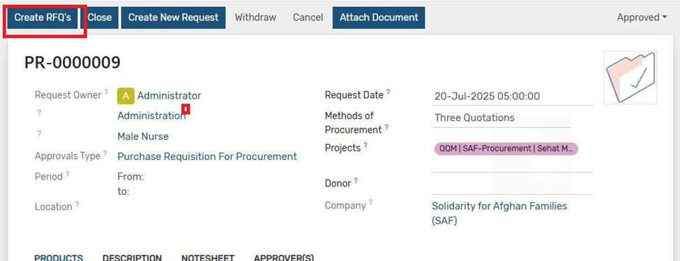The height and width of the screenshot is (261, 680).
Task: Click Attach Document button
Action: [x=379, y=17]
